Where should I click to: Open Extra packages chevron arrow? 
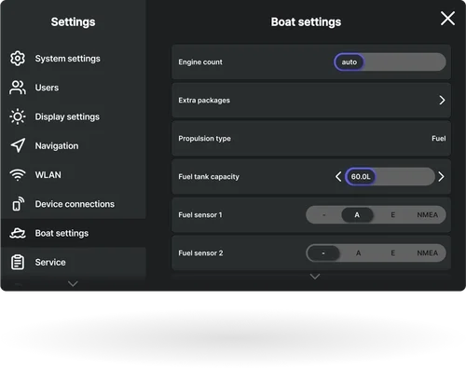point(442,100)
